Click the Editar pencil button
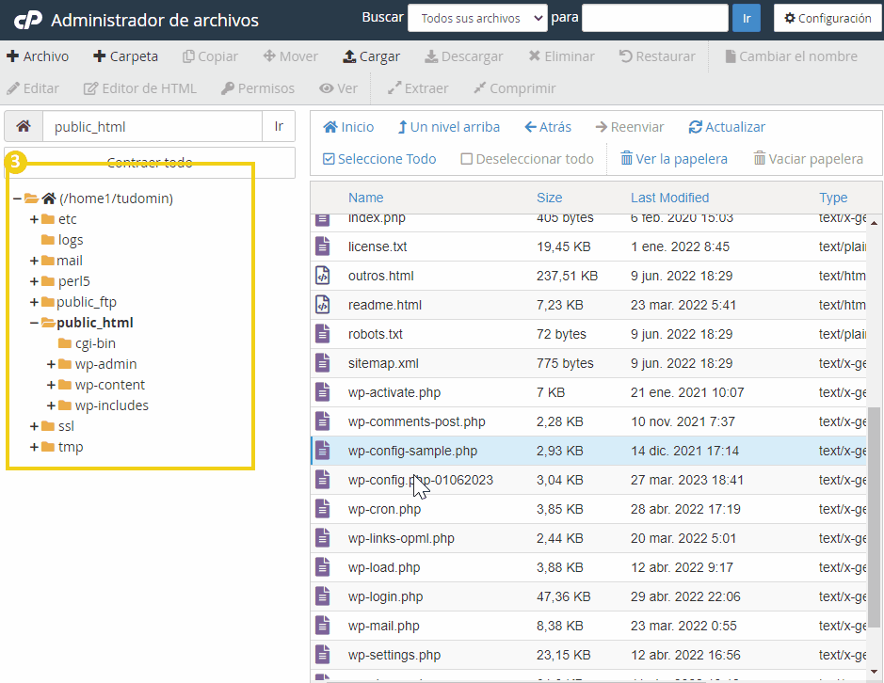 [x=33, y=88]
